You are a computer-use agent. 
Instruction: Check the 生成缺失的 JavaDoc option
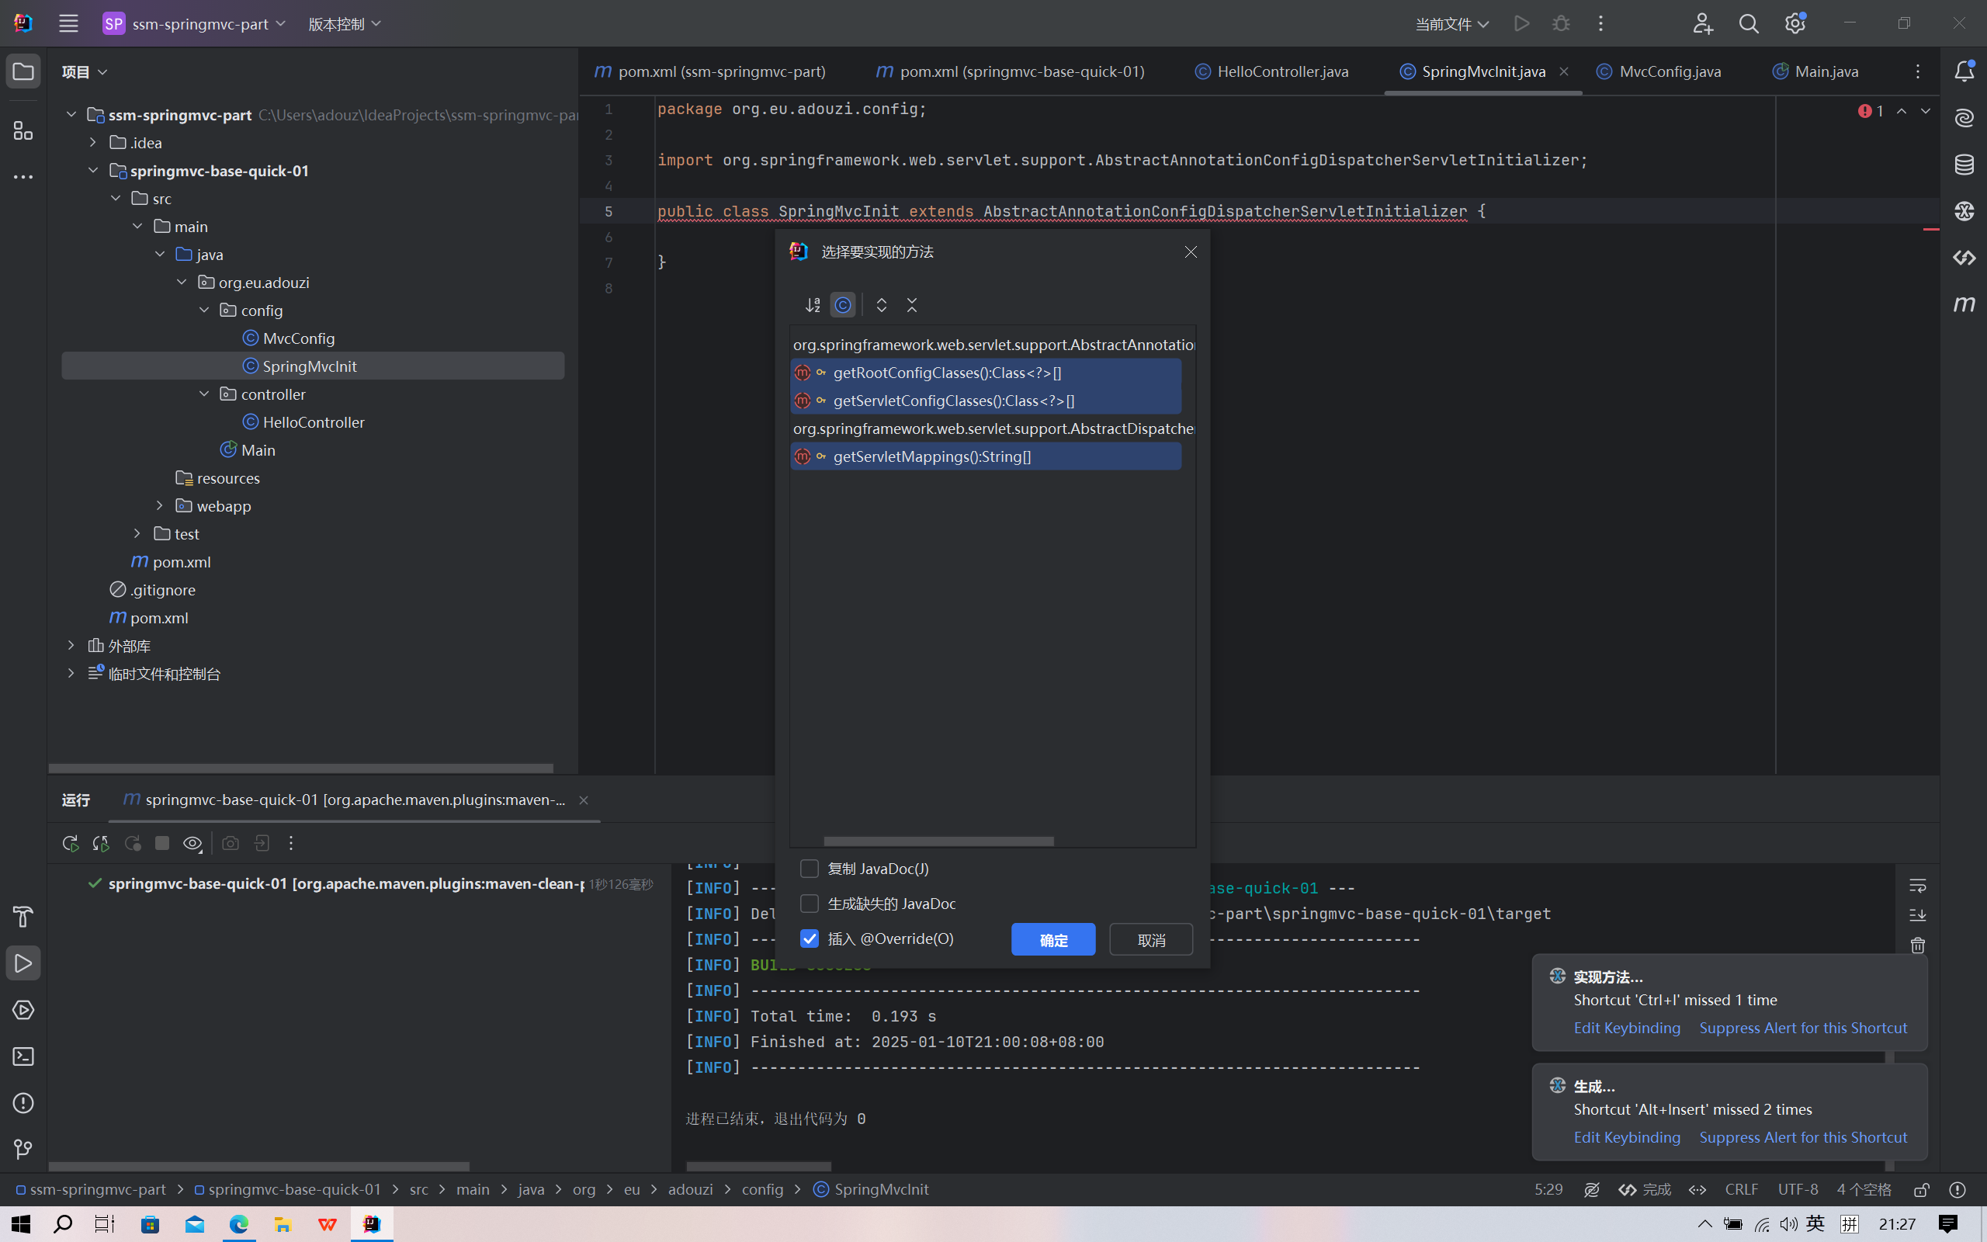click(x=810, y=904)
